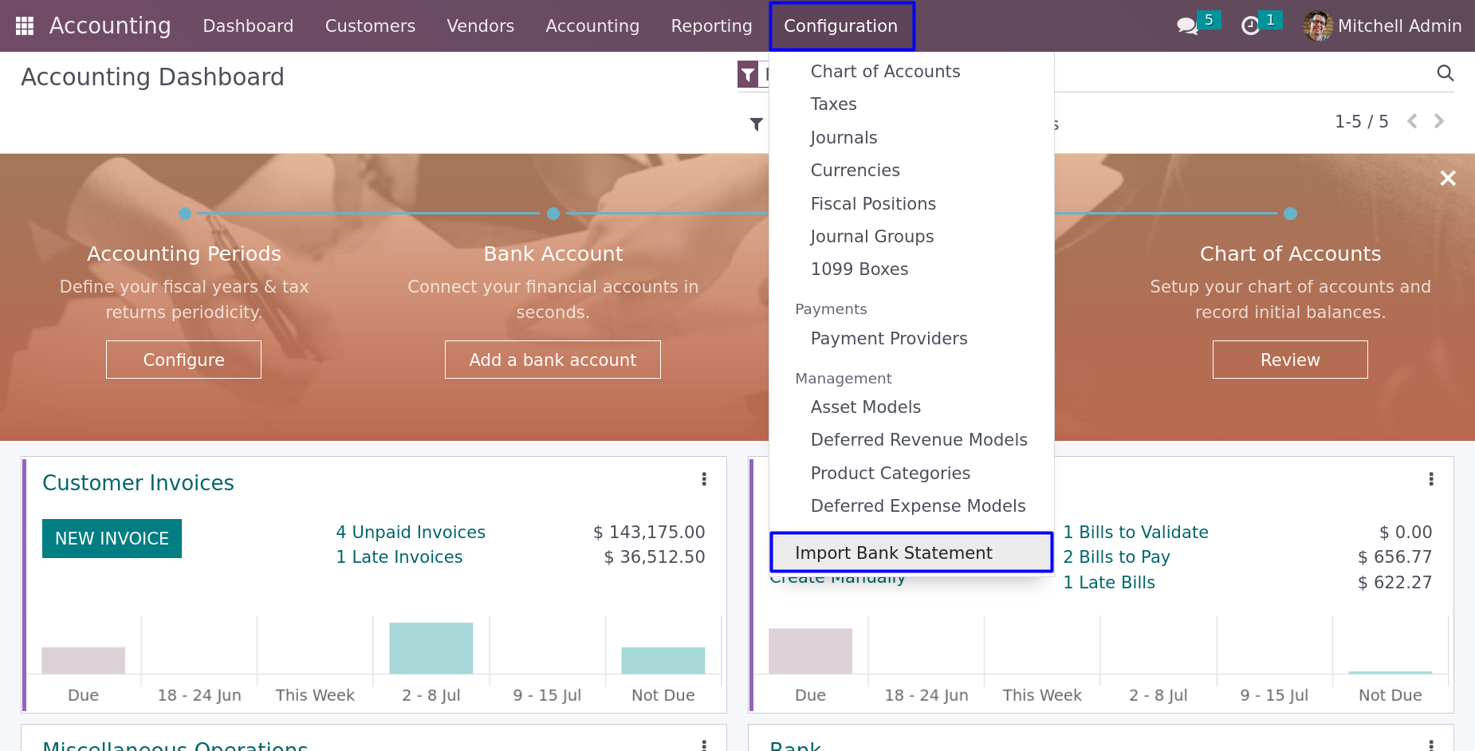Open the apps grid menu icon
This screenshot has width=1475, height=751.
click(x=25, y=26)
